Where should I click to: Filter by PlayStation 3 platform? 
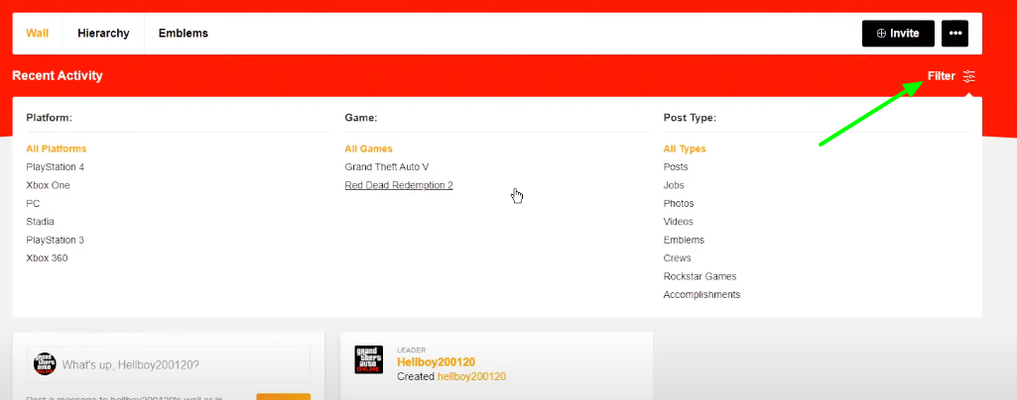point(56,240)
